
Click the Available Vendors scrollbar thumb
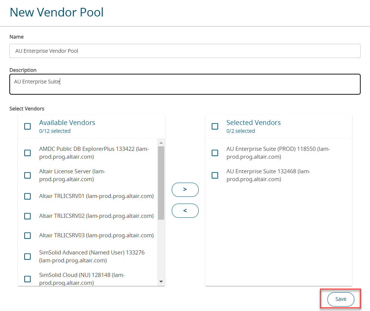tap(161, 183)
